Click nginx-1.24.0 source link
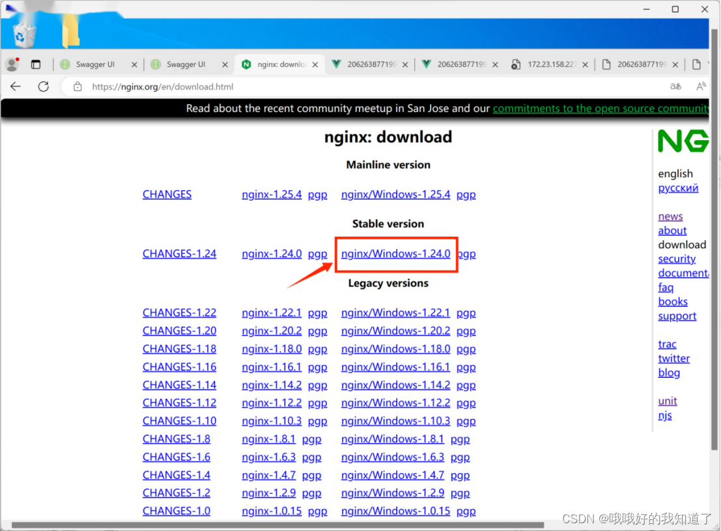The width and height of the screenshot is (721, 531). click(x=272, y=253)
